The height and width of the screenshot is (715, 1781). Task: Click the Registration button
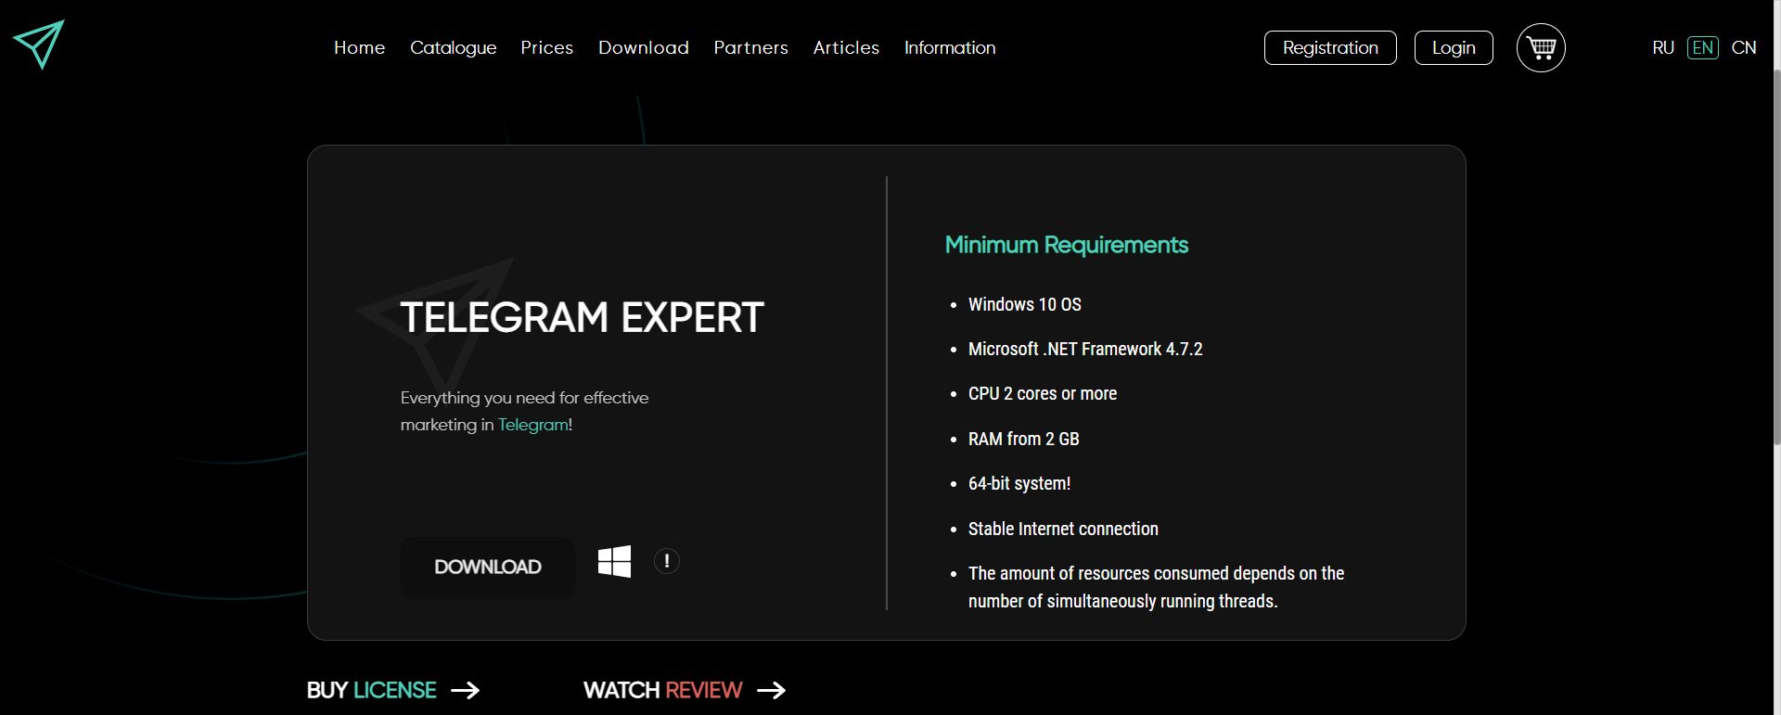1329,48
